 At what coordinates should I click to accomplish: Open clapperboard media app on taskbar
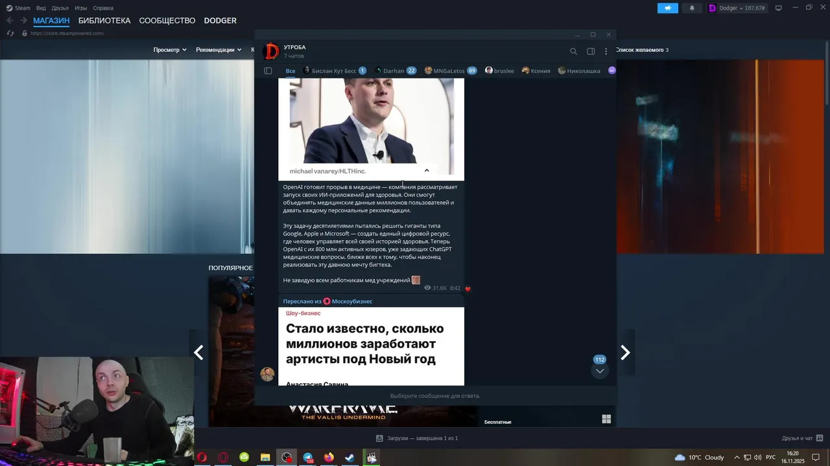[372, 457]
